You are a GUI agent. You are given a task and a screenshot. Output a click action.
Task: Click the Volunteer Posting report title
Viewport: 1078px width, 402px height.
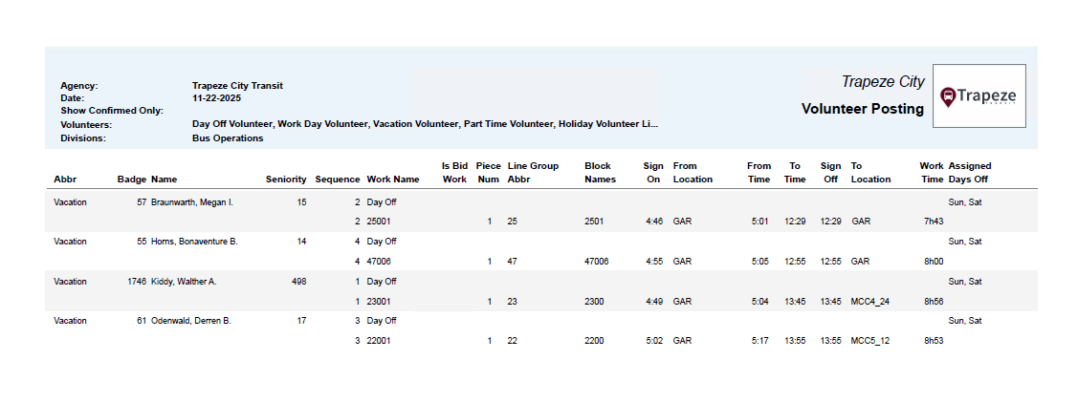[862, 109]
